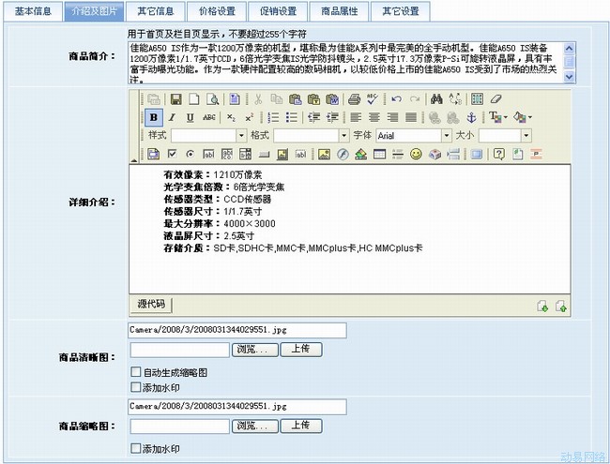Open Find using the binoculars icon
This screenshot has height=464, width=610.
[x=436, y=99]
